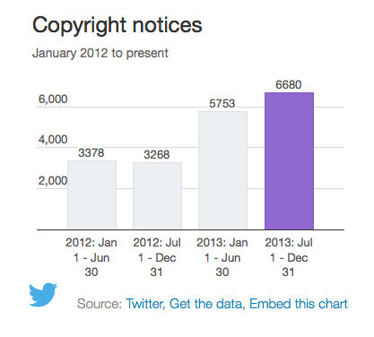Click the 4,000 y-axis label
374x337 pixels.
pos(53,140)
